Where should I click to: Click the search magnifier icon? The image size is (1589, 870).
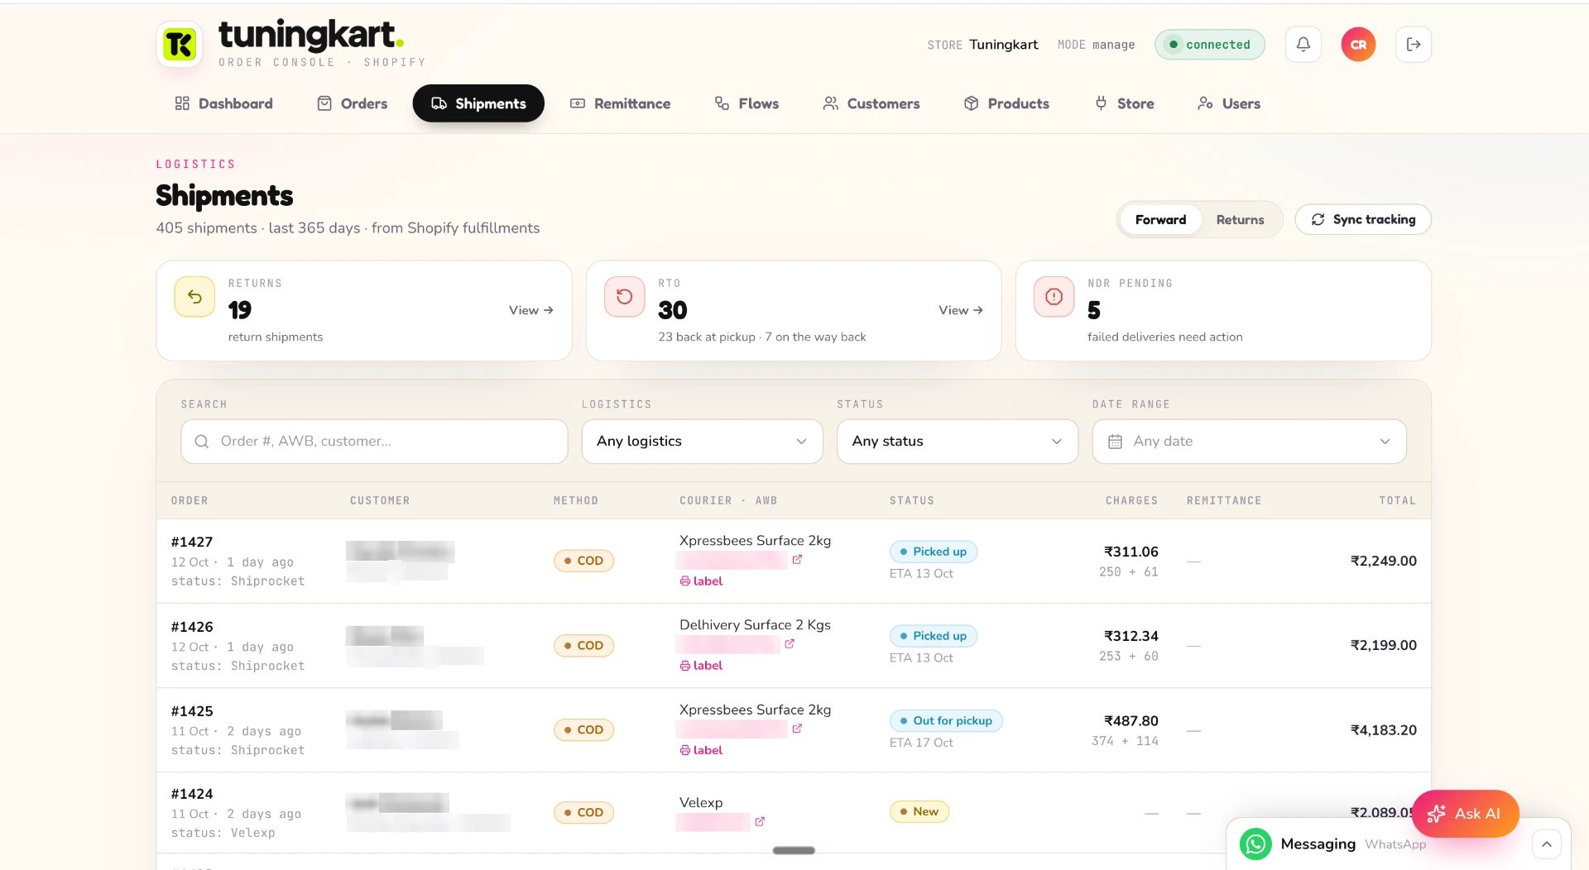(201, 442)
